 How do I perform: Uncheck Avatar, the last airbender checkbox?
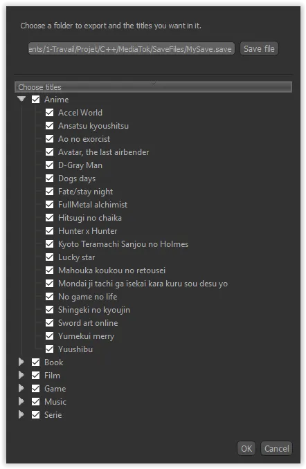point(49,152)
